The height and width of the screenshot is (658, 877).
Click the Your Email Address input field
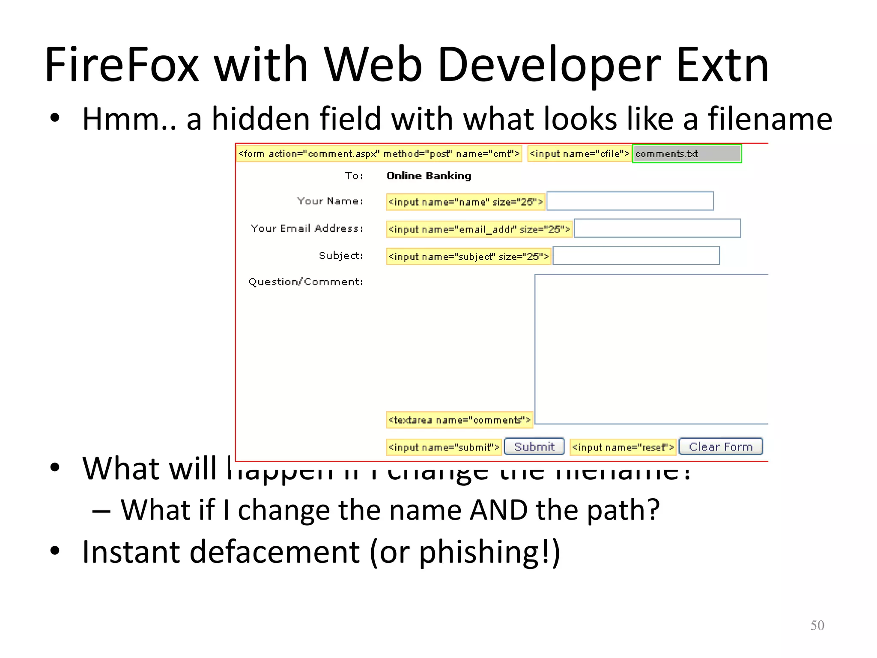coord(657,228)
